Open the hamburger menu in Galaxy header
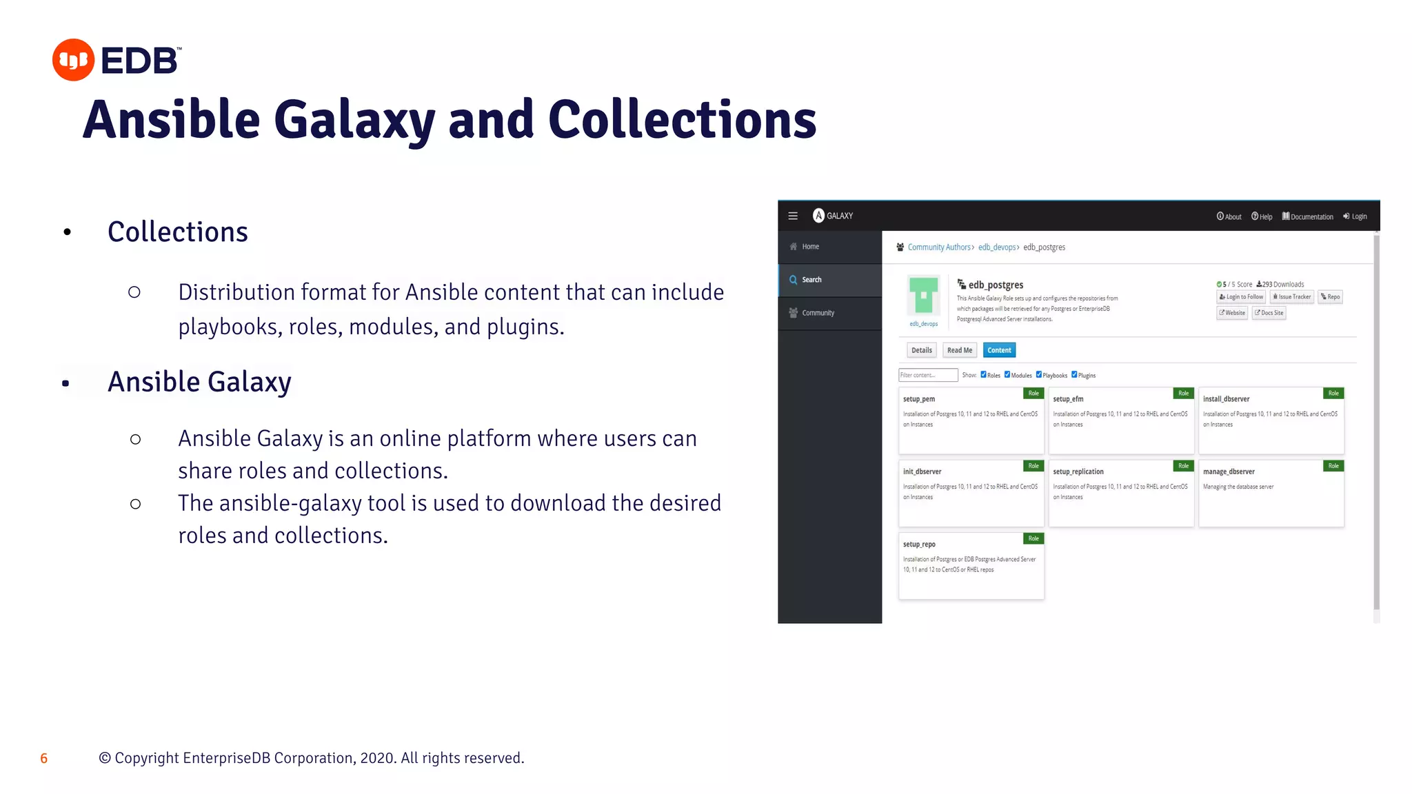The height and width of the screenshot is (794, 1412). coord(793,216)
